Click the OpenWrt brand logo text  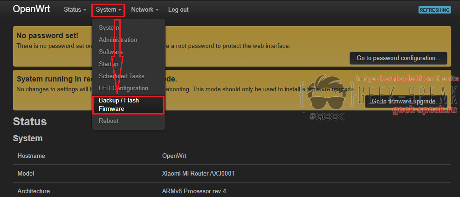click(31, 9)
